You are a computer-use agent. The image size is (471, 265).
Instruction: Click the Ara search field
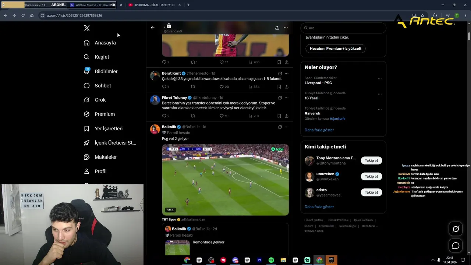pyautogui.click(x=343, y=28)
